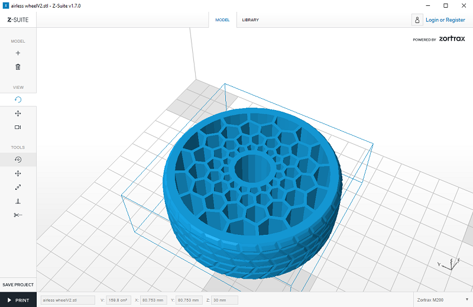Click the PRINT button

pos(18,300)
